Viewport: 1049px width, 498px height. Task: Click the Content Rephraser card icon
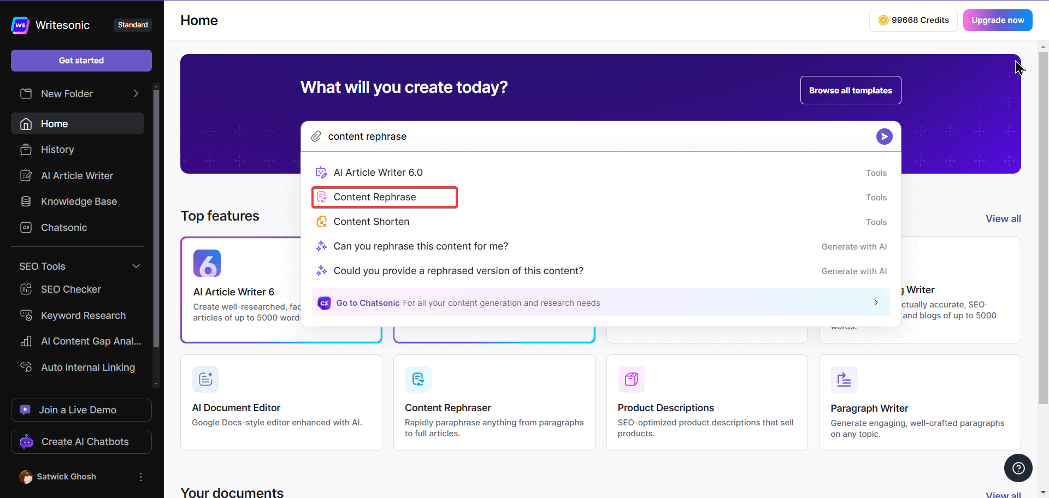tap(418, 379)
